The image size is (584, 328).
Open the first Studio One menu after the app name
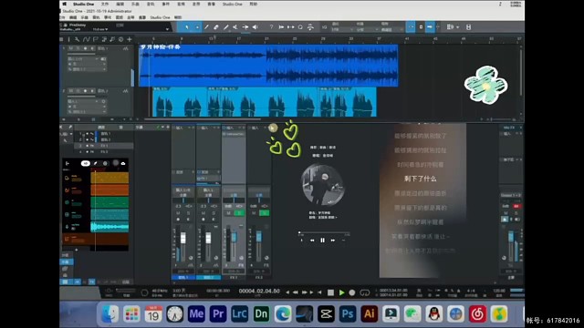pos(105,4)
